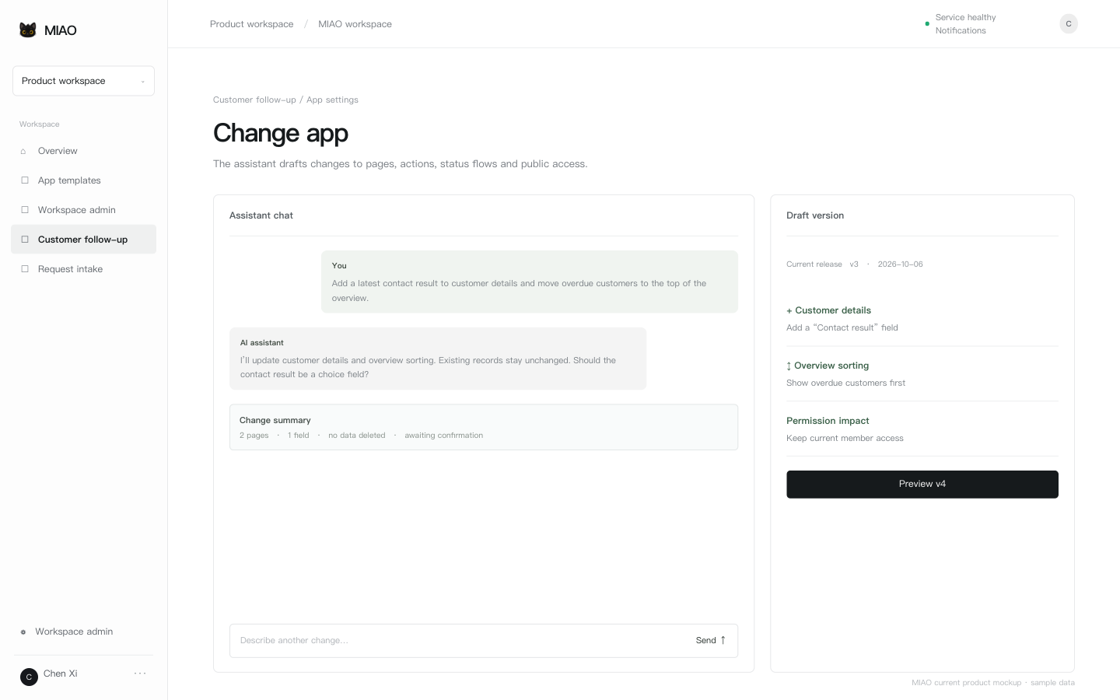
Task: Click the Request intake square icon
Action: point(24,269)
